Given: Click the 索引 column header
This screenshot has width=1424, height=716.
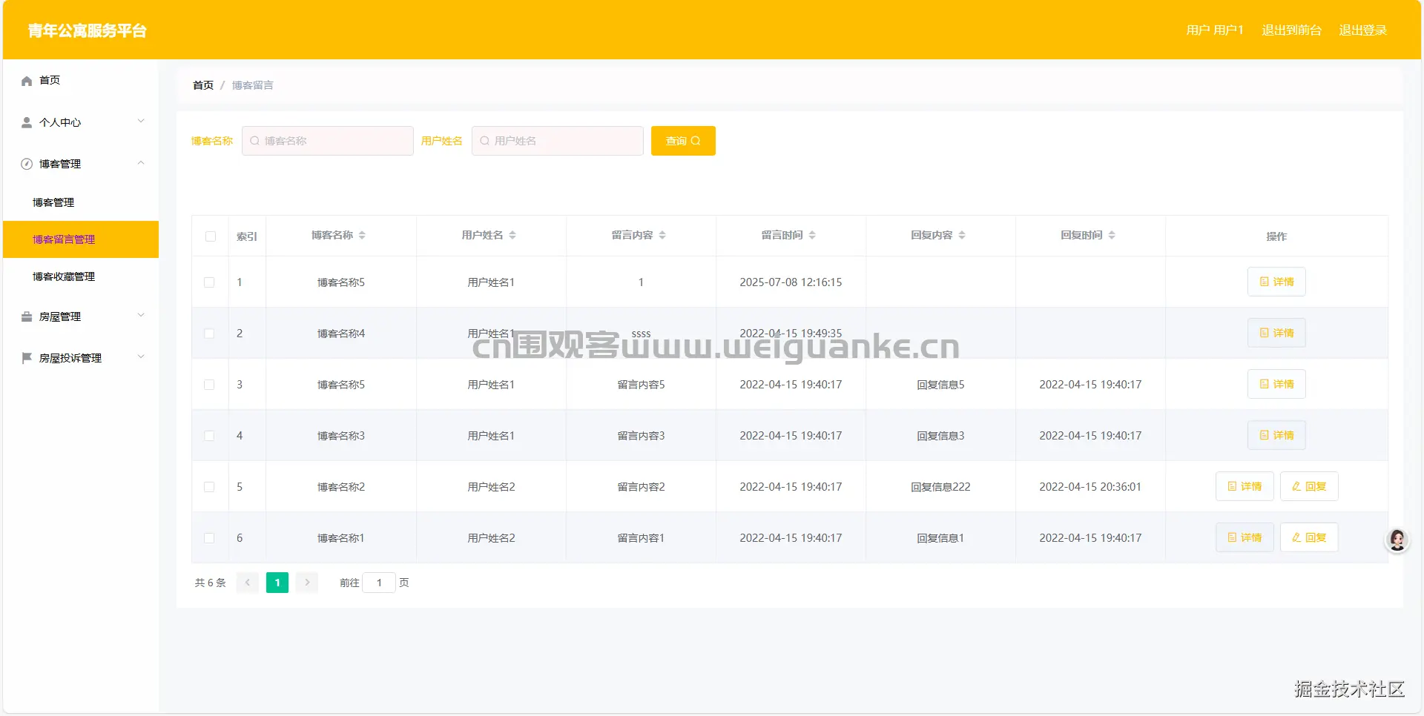Looking at the screenshot, I should [247, 236].
